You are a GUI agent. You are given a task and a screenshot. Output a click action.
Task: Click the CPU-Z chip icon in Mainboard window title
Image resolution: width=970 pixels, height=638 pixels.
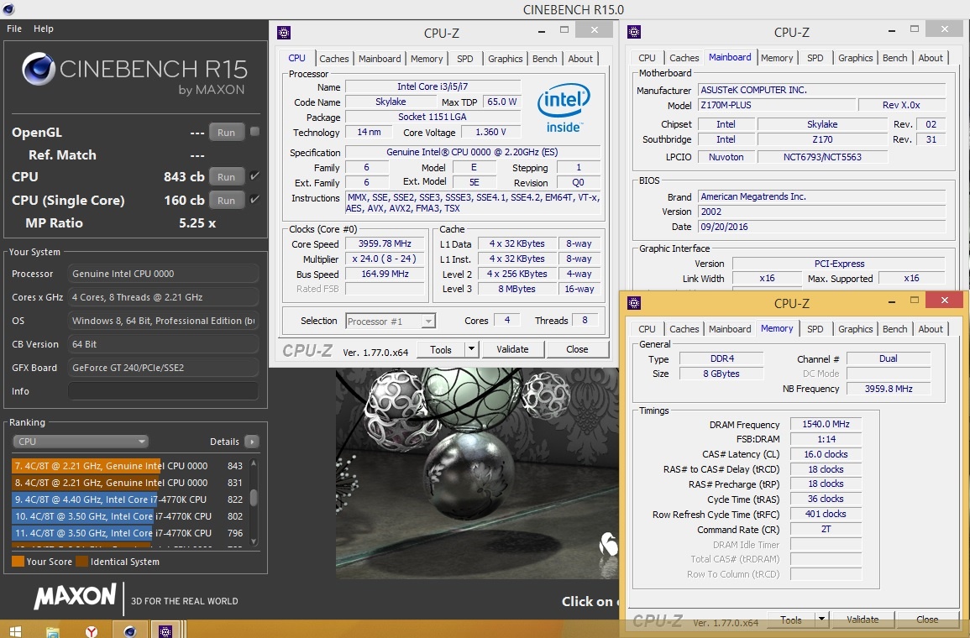point(634,32)
